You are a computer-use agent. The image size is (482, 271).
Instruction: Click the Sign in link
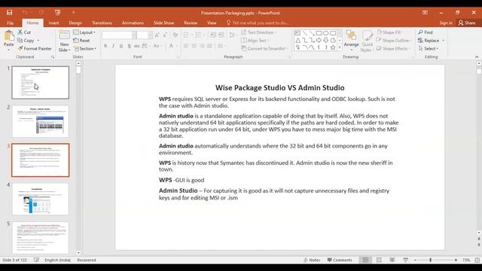[x=446, y=23]
